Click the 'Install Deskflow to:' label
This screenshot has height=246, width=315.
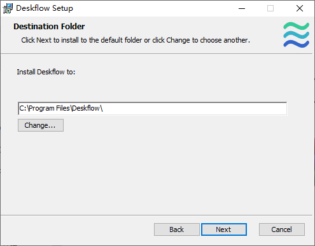(46, 72)
